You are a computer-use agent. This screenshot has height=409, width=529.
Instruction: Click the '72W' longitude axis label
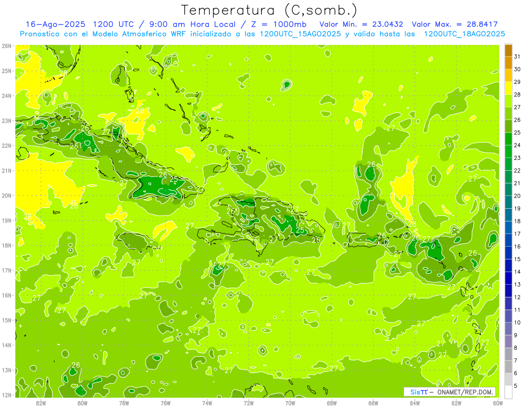tap(249, 402)
